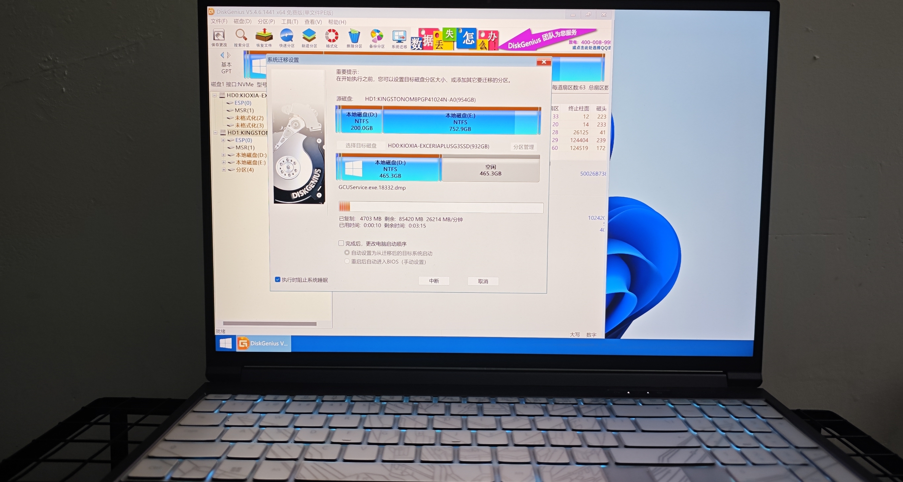The image size is (903, 482).
Task: Expand ESP(0) under HD1:KINGSTON
Action: coord(223,140)
